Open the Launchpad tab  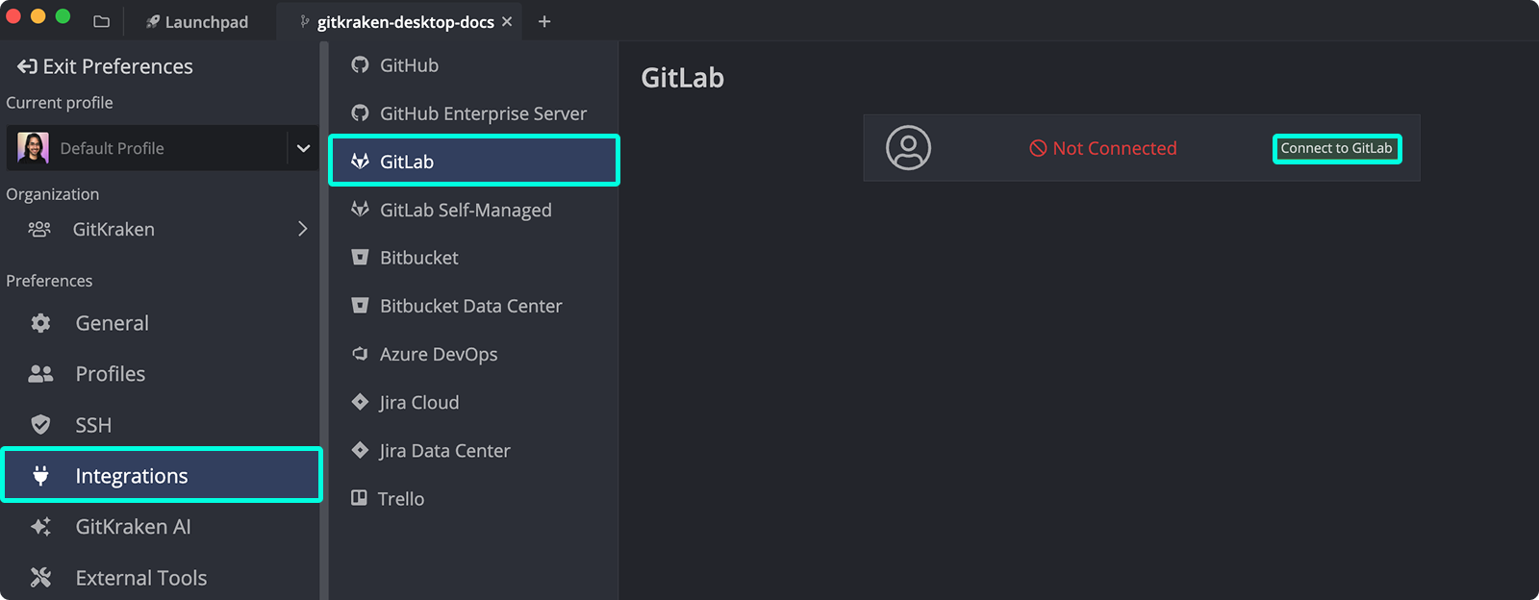[196, 21]
